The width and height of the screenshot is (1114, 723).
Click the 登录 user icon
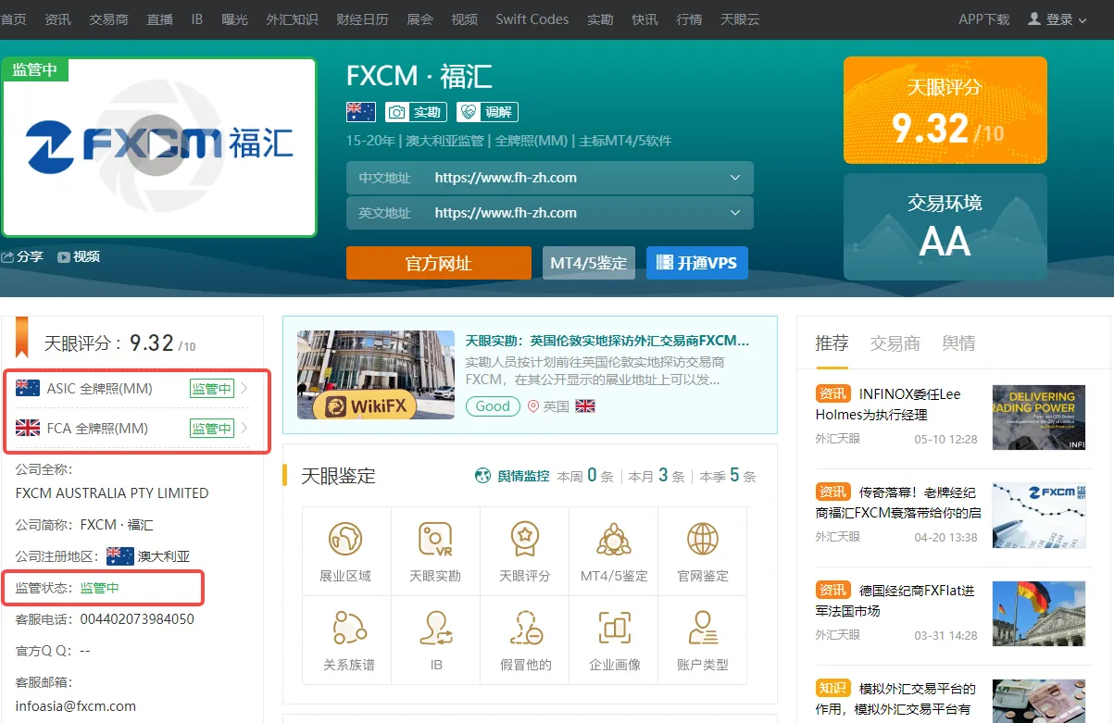(x=1034, y=19)
